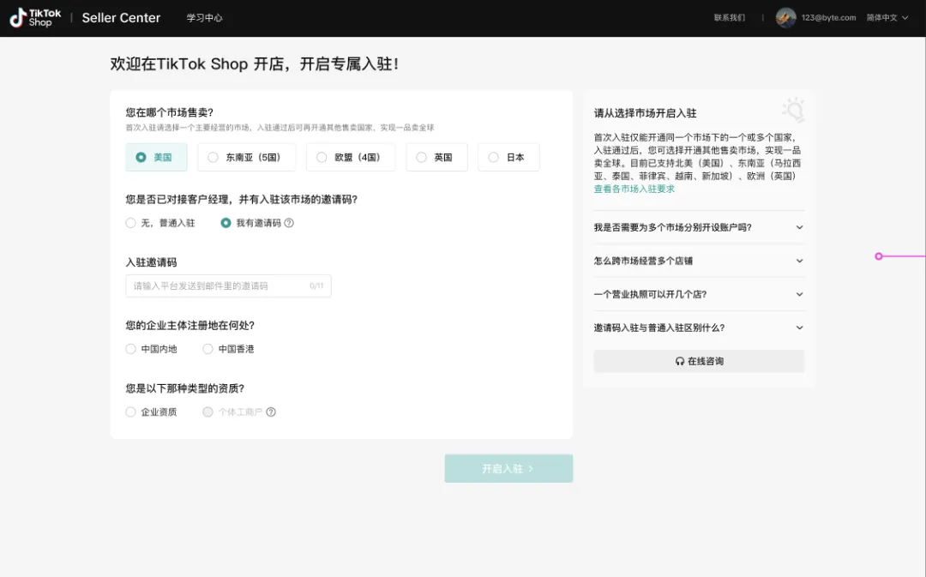The height and width of the screenshot is (577, 926).
Task: Select the 欧盟（4国）market option
Action: (351, 157)
